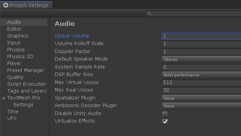Click the Volume Rolloff Scale field

click(x=201, y=44)
